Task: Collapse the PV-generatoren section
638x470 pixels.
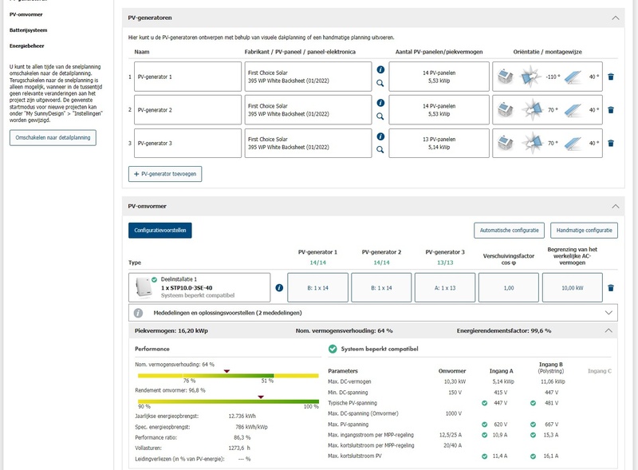Action: tap(615, 17)
